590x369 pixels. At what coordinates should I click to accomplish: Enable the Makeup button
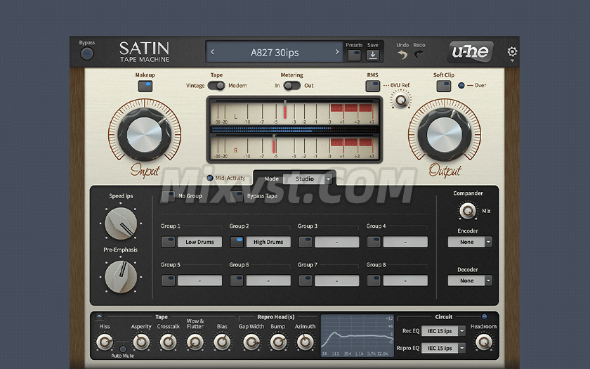pos(145,86)
